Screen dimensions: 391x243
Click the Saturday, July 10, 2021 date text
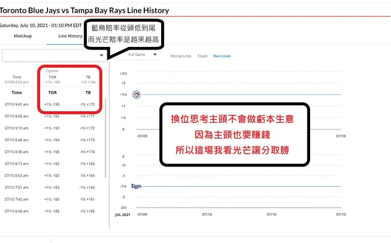point(41,25)
